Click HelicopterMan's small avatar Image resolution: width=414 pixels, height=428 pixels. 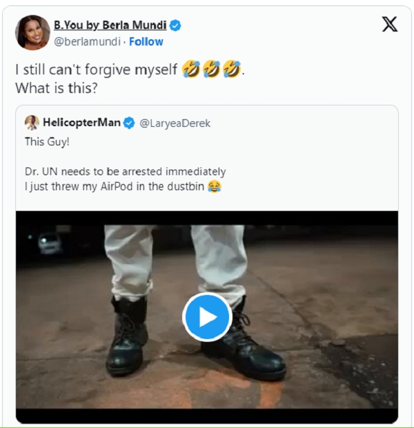[32, 123]
